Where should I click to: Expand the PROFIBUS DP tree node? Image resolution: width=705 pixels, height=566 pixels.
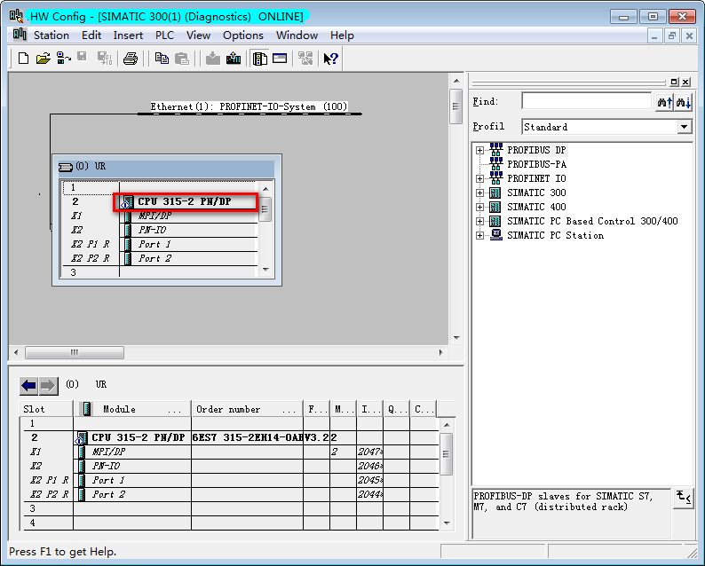pos(479,150)
